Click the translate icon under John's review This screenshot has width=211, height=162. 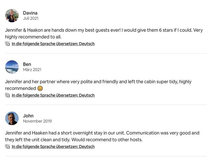pyautogui.click(x=8, y=146)
